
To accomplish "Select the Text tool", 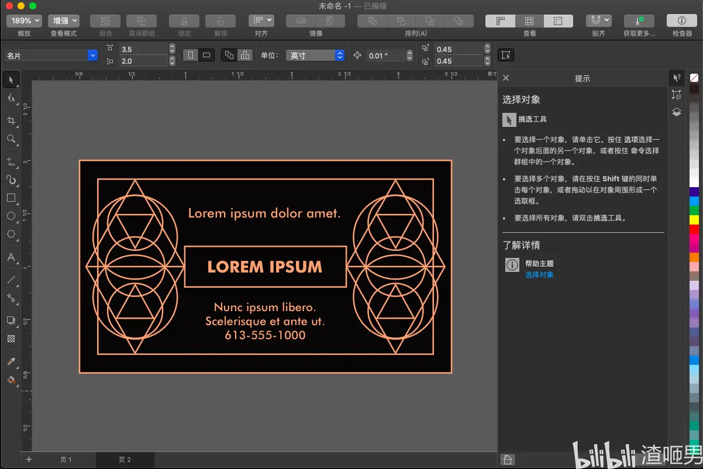I will point(11,257).
